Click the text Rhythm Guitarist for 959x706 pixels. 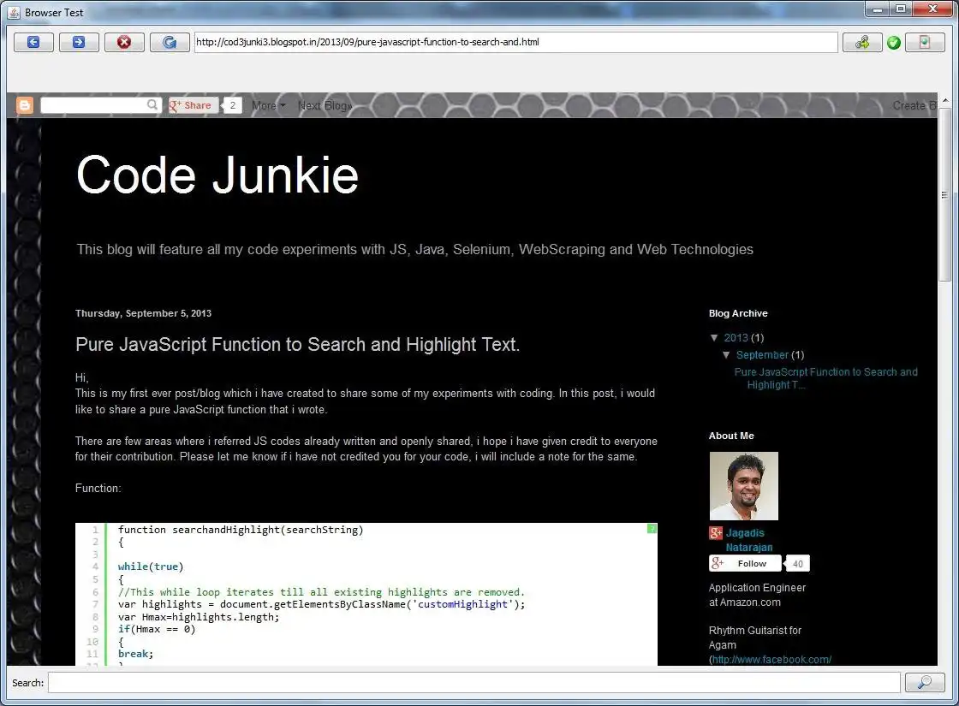[754, 631]
